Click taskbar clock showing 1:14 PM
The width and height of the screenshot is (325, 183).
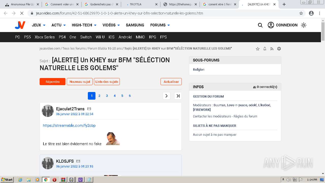click(x=312, y=180)
